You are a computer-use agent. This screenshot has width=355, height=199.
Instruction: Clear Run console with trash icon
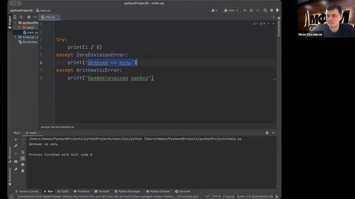pyautogui.click(x=23, y=171)
